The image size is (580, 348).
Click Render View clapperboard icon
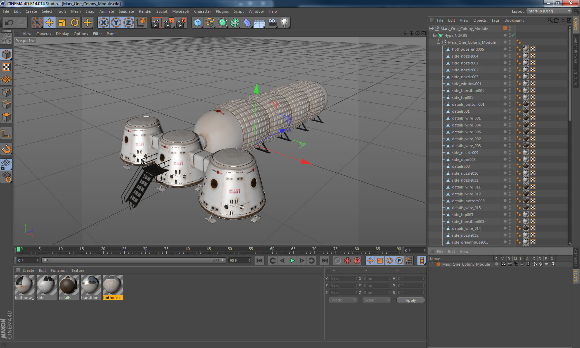[156, 23]
